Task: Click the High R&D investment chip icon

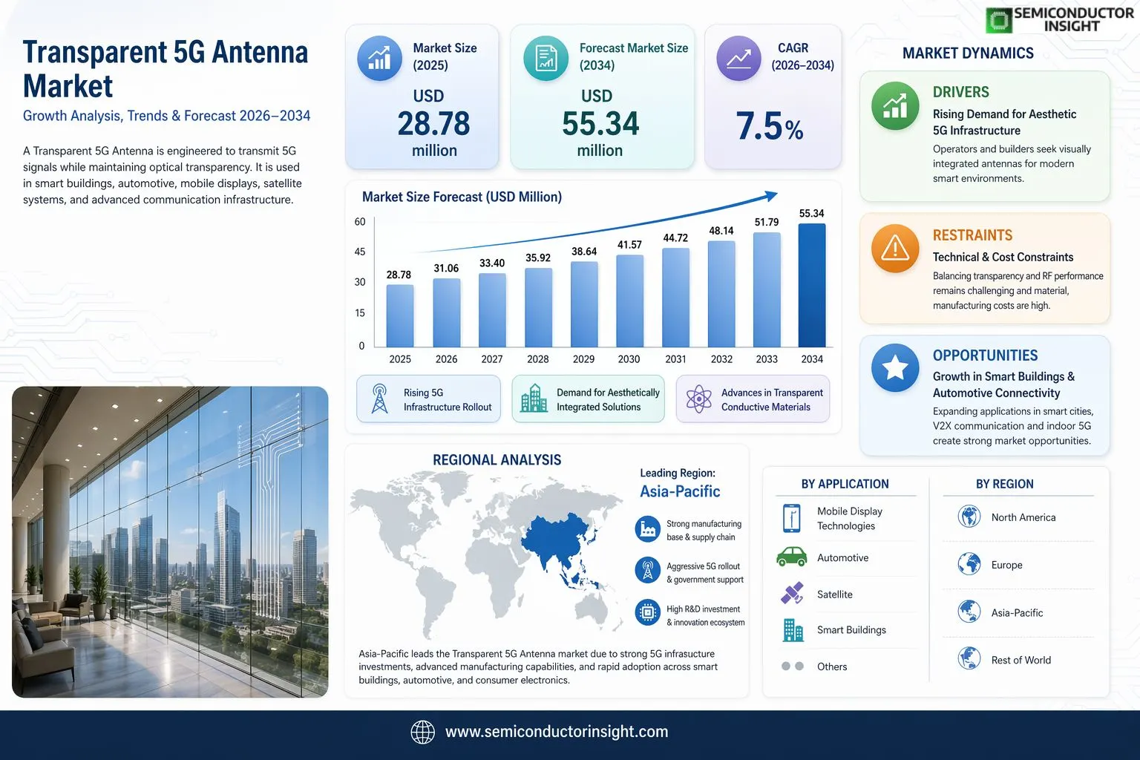Action: (648, 612)
